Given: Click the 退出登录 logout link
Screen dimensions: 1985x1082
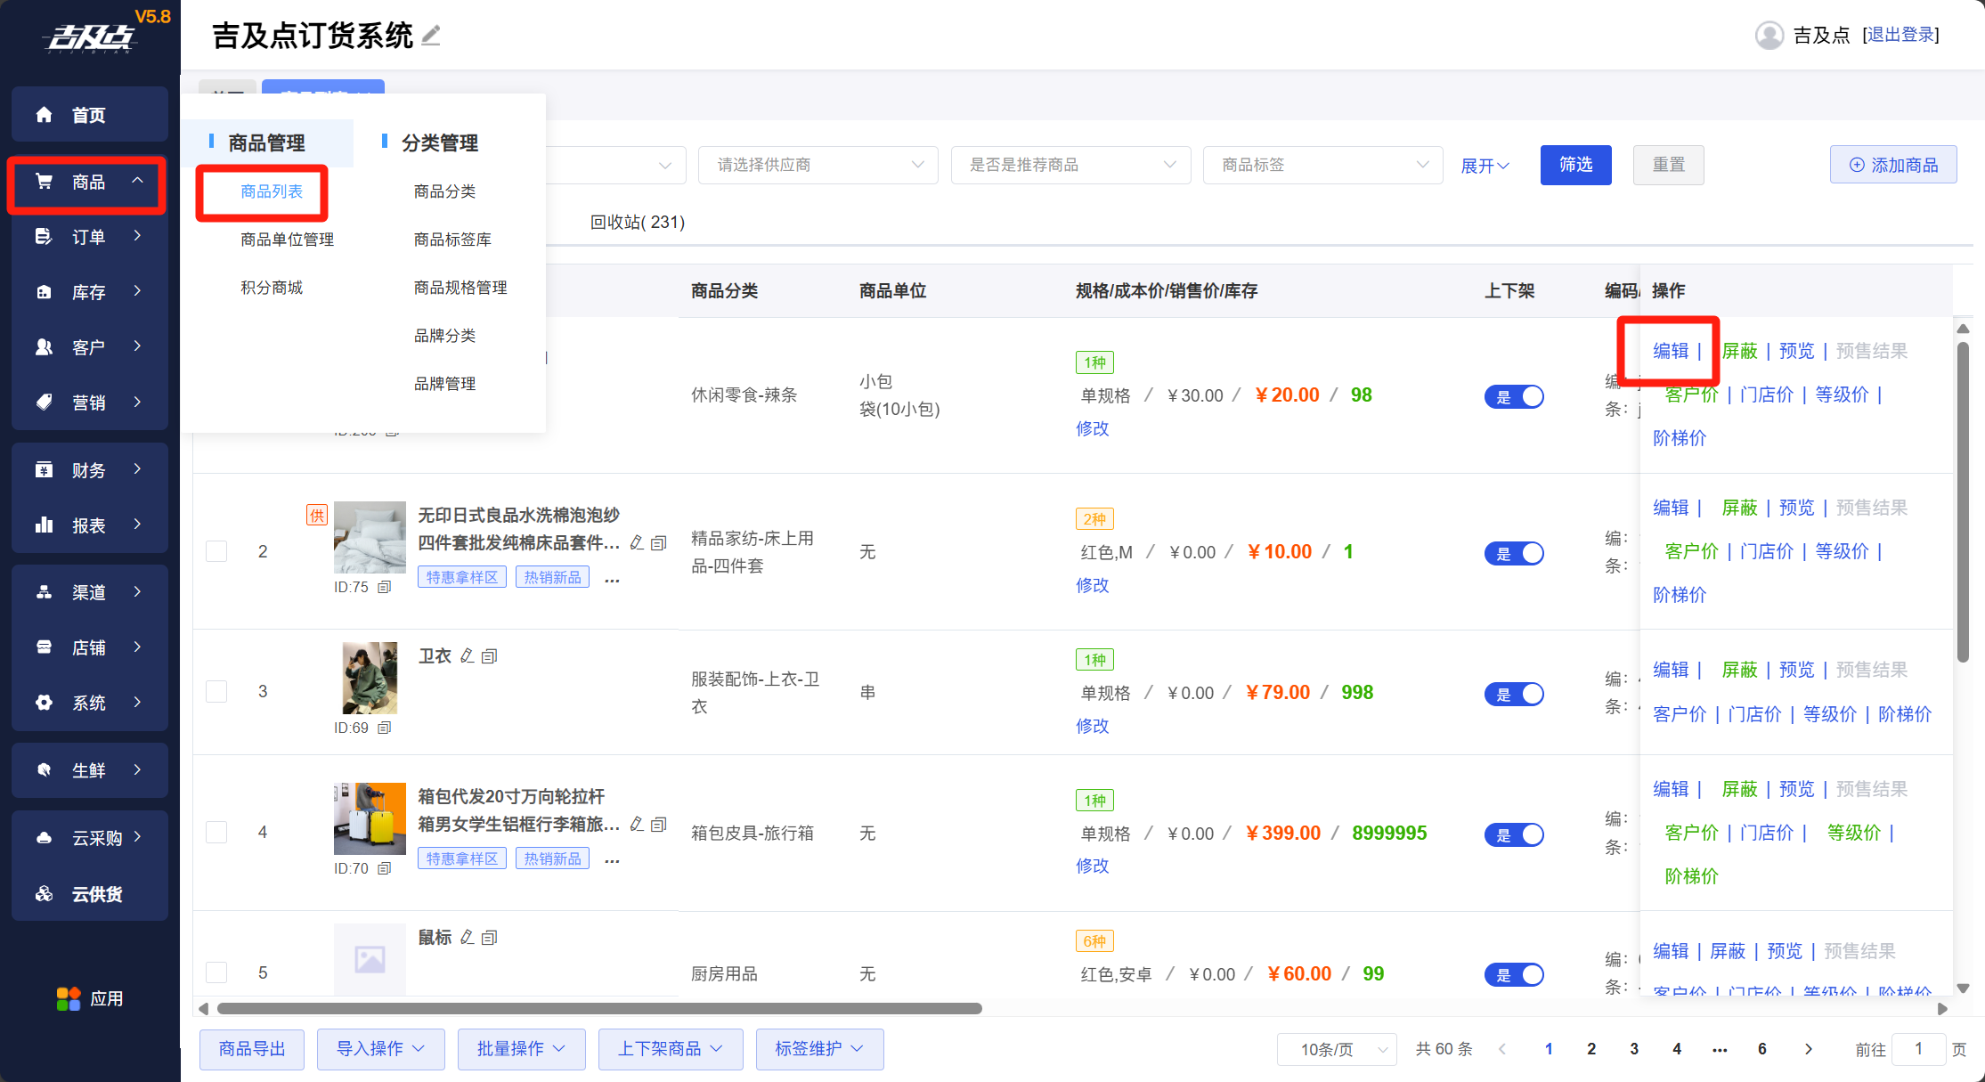Looking at the screenshot, I should pos(1901,35).
